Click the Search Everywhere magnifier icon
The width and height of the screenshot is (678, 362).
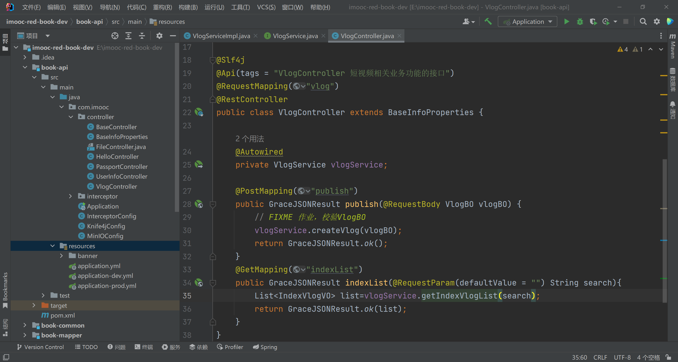(x=643, y=22)
